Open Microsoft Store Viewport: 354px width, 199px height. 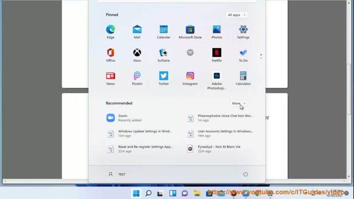[190, 32]
